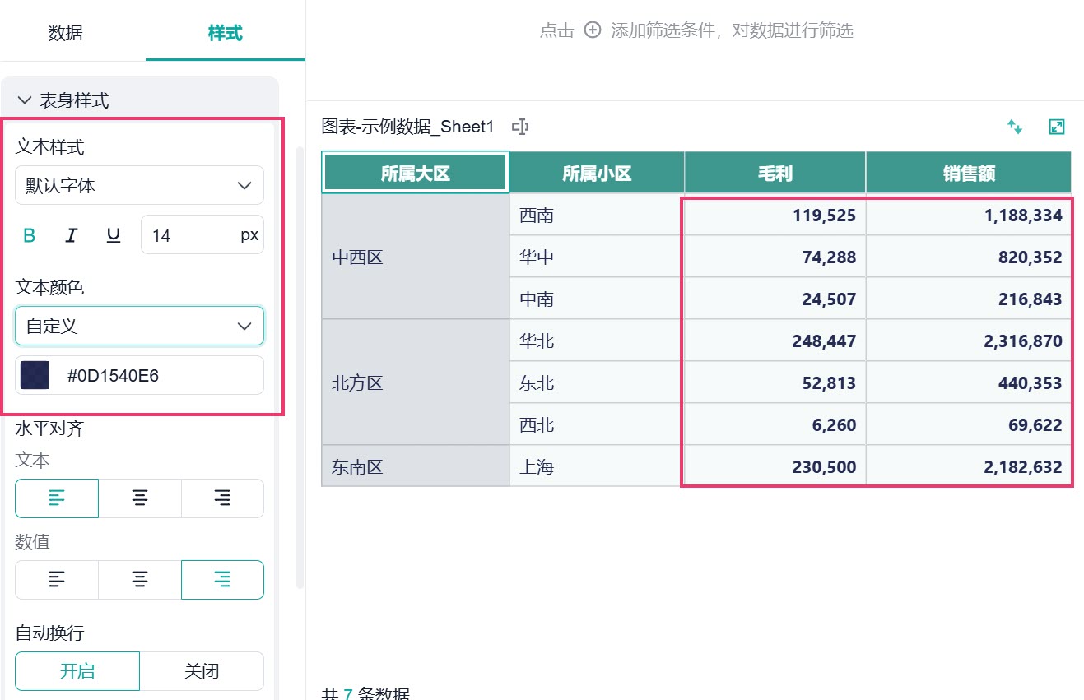
Task: Click the swap rows and columns icon
Action: pyautogui.click(x=1015, y=127)
